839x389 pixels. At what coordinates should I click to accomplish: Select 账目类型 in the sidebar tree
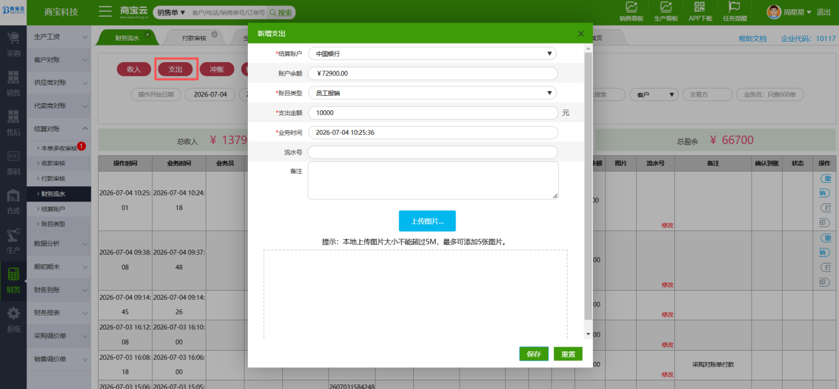pyautogui.click(x=53, y=224)
